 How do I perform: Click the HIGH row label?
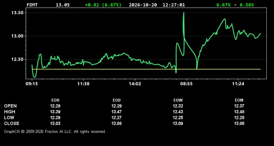[x=9, y=112]
